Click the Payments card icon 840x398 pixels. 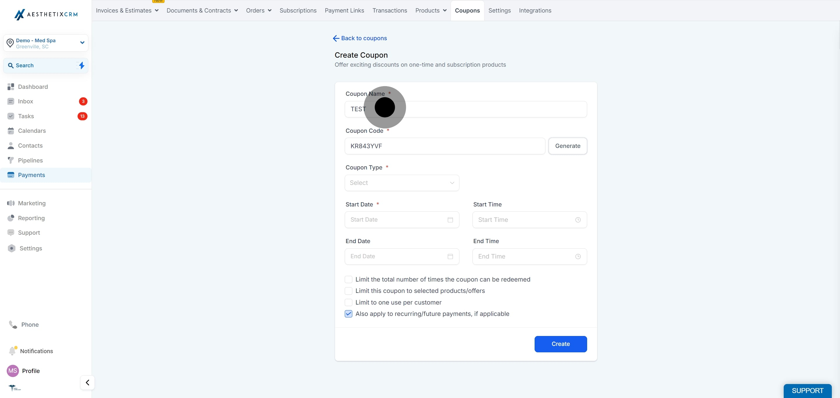coord(11,175)
